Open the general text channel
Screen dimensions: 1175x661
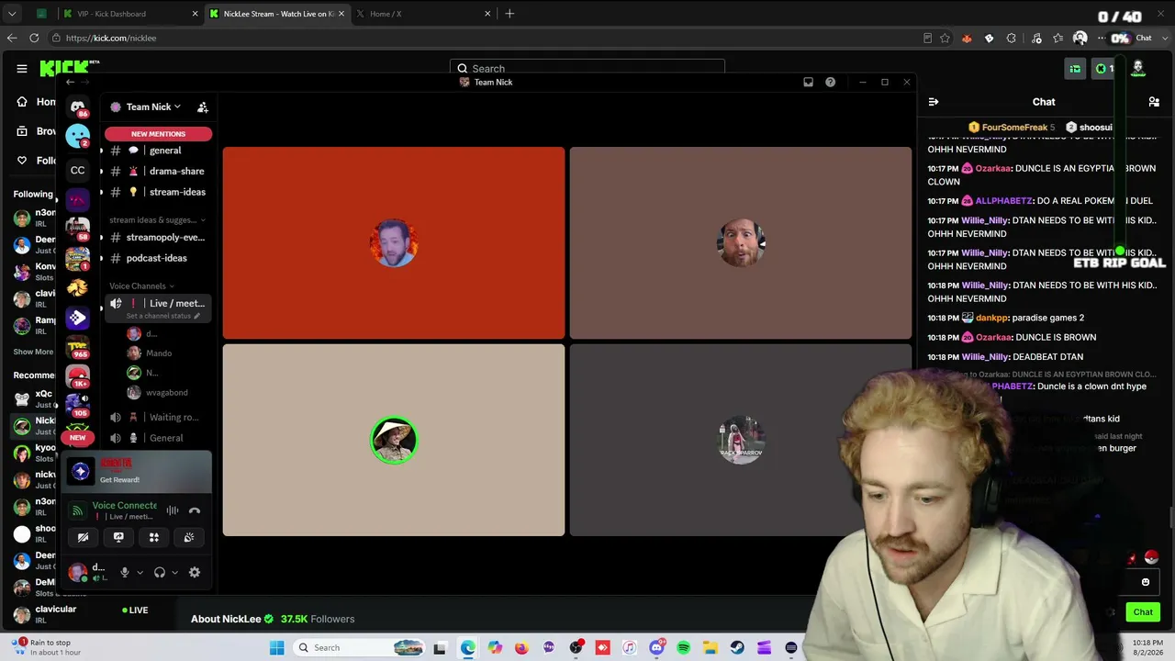click(x=158, y=151)
